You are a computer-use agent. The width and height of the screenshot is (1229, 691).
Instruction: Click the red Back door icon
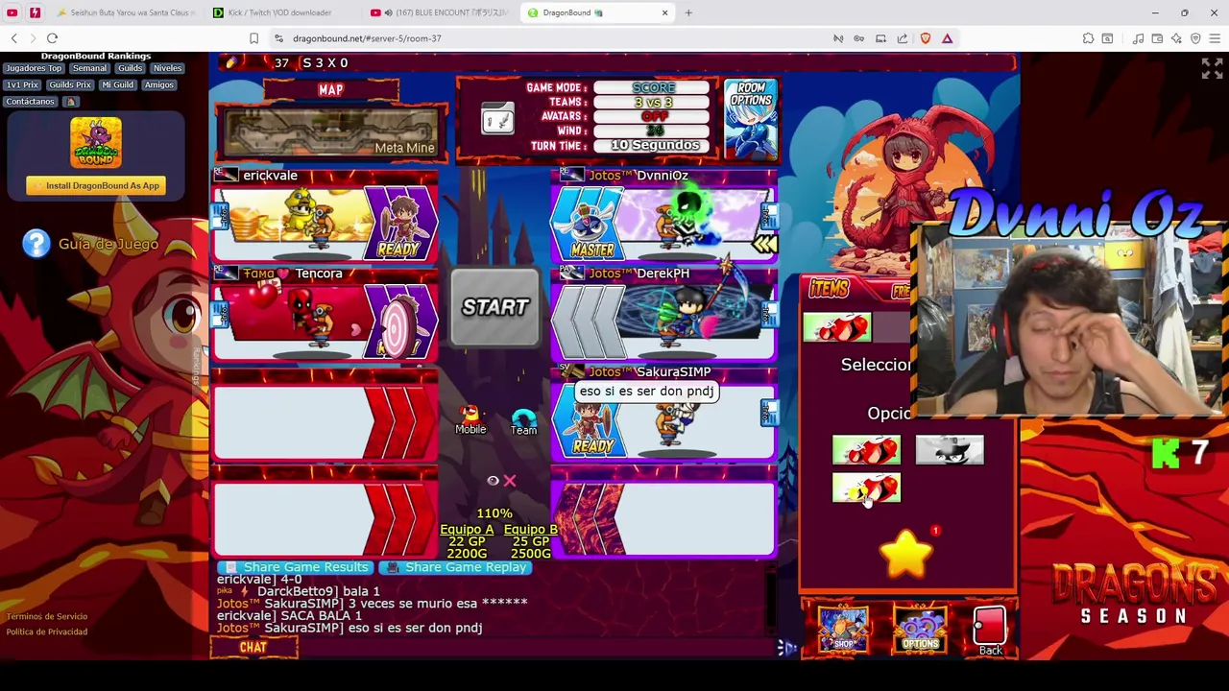pyautogui.click(x=990, y=630)
